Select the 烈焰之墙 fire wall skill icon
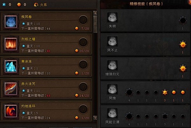191x128 pixels. tap(11, 44)
